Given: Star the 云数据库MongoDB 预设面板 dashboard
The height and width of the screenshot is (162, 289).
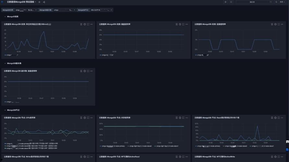Looking at the screenshot, I should click(x=39, y=2).
